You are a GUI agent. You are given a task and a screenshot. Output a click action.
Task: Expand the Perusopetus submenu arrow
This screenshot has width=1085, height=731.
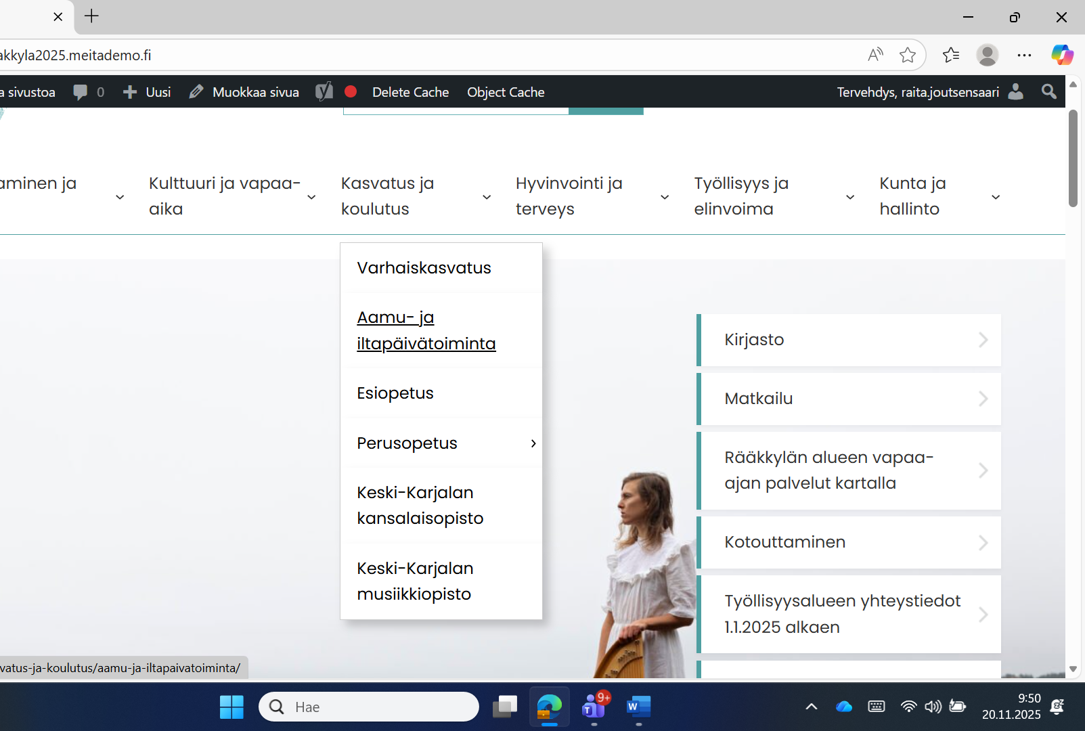click(533, 443)
